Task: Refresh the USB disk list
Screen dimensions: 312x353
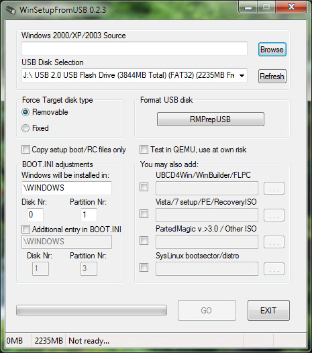Action: point(272,77)
